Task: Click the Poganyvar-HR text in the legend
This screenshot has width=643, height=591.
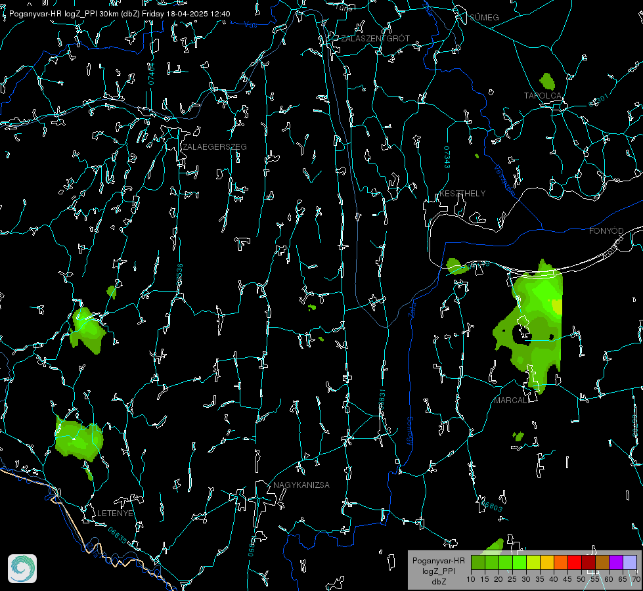Action: (438, 561)
